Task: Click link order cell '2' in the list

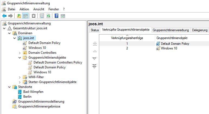Action: coord(127,48)
